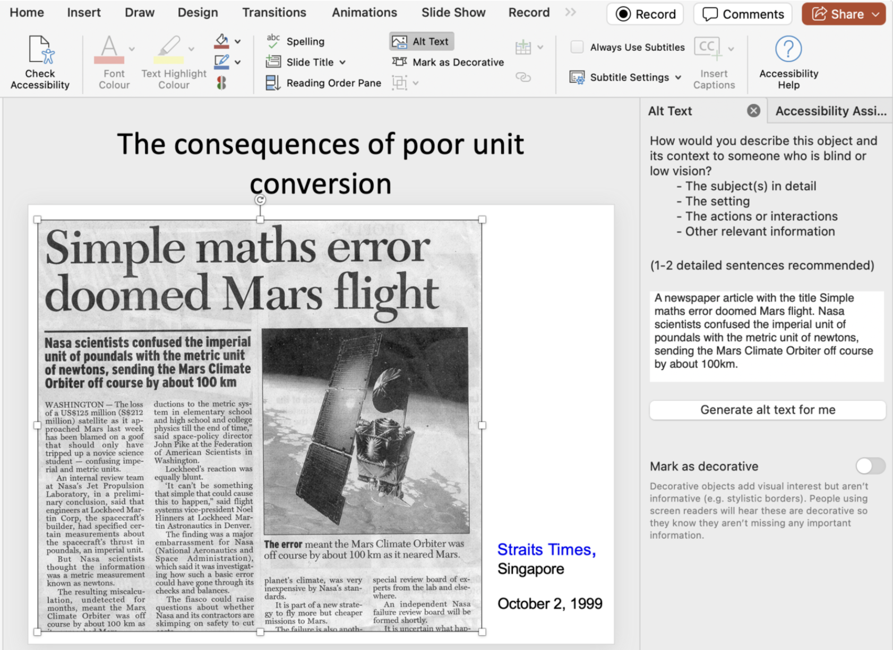Select the newspaper article image

260,426
